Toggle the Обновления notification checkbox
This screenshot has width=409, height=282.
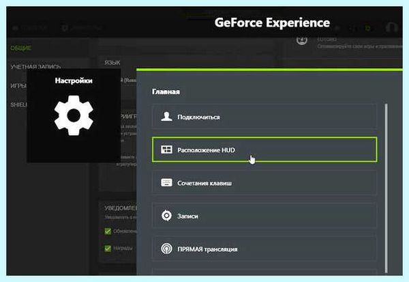(x=108, y=231)
